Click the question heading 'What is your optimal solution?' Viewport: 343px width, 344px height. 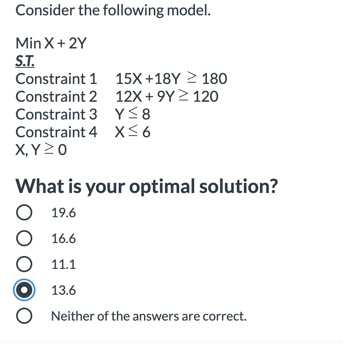pos(146,186)
